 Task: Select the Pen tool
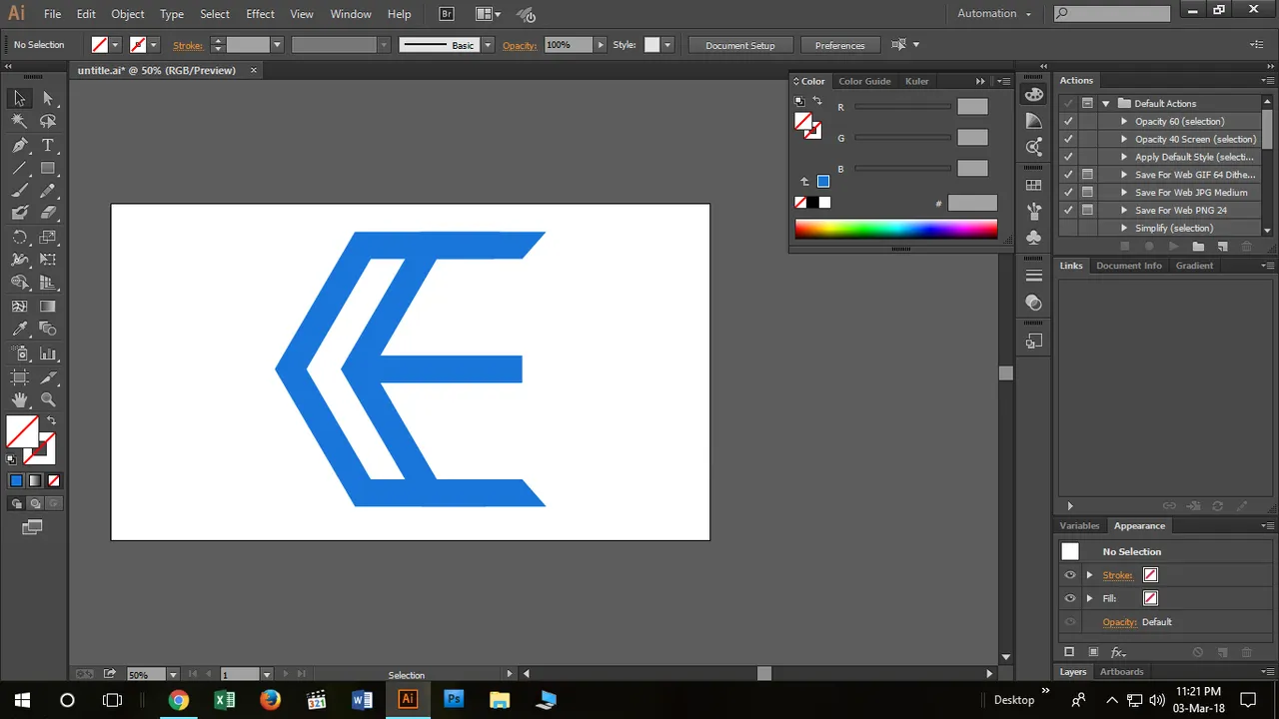coord(19,146)
